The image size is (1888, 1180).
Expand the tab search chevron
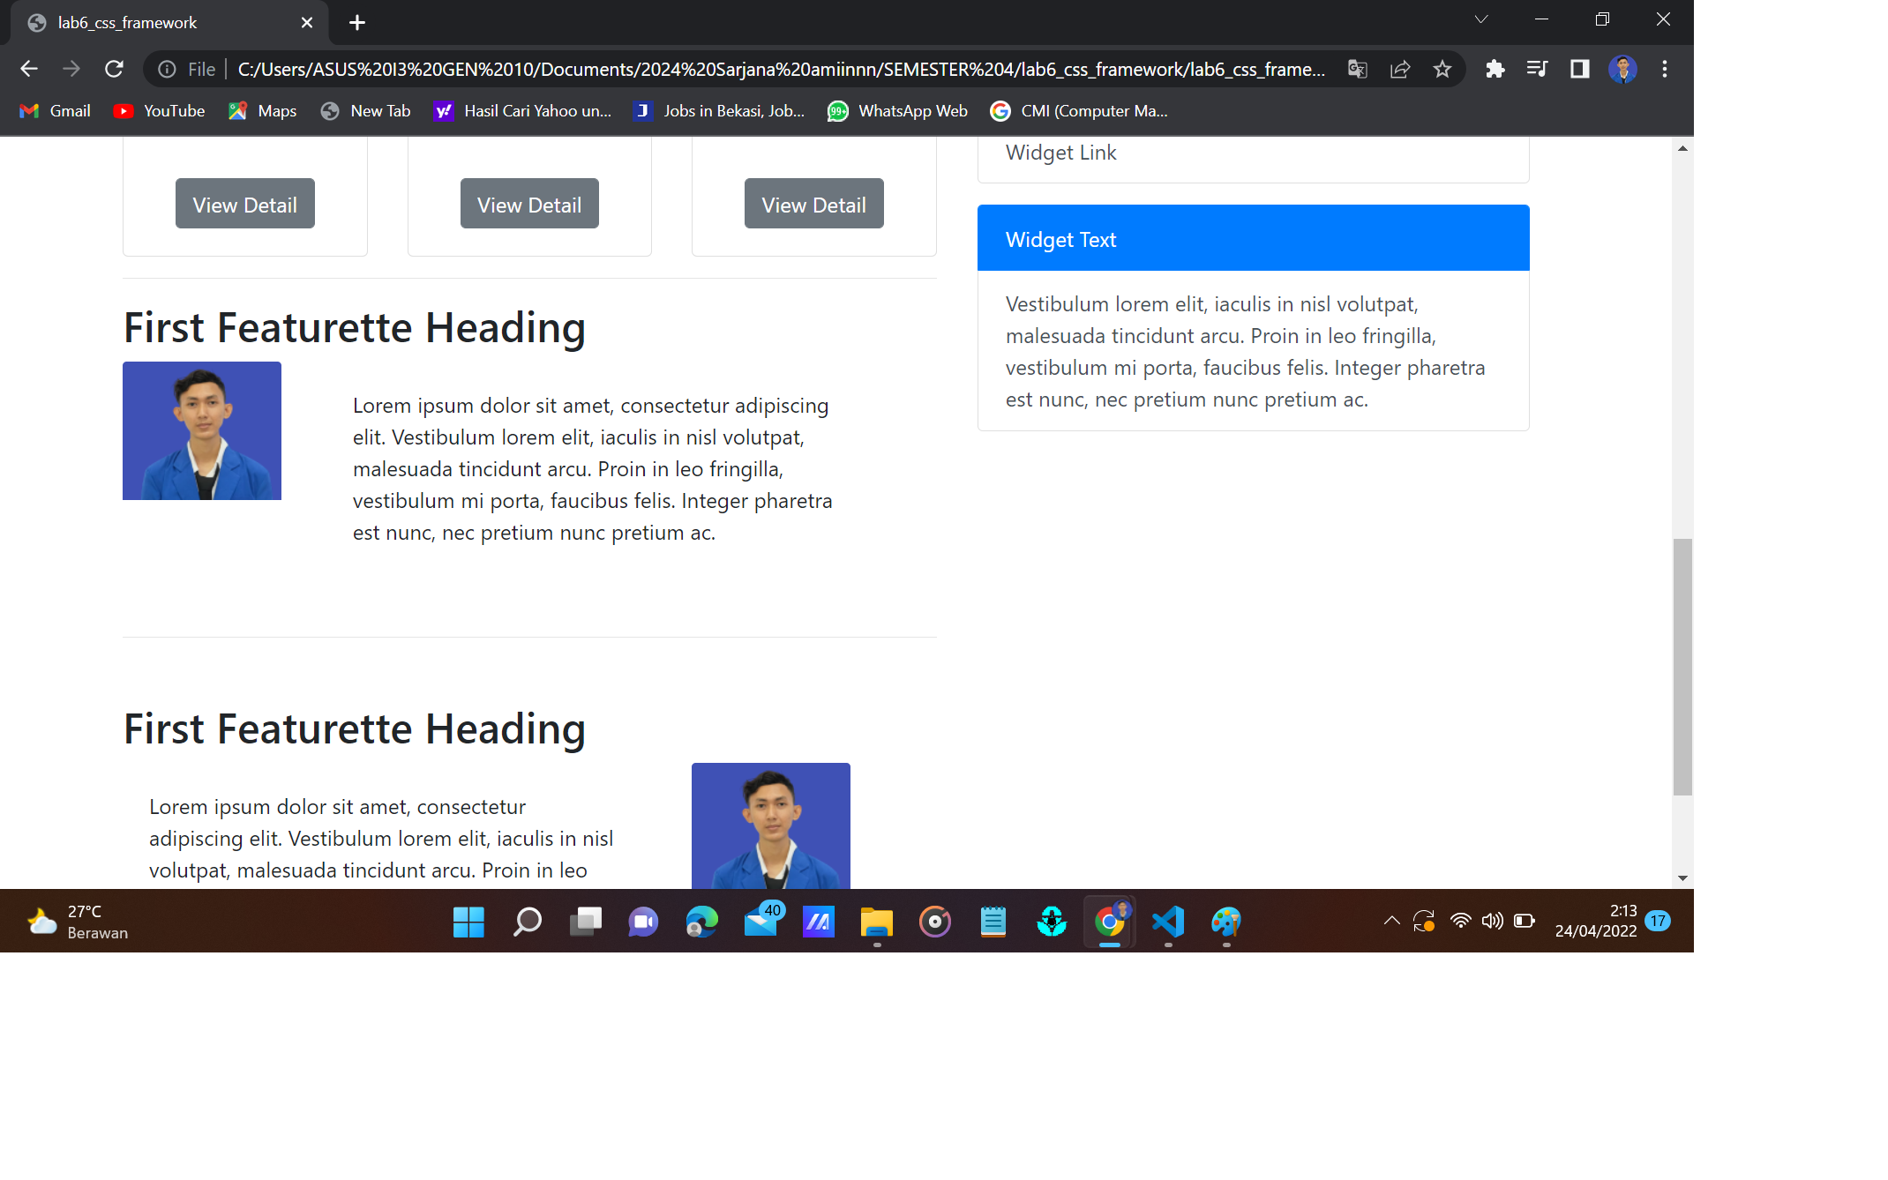click(1481, 19)
